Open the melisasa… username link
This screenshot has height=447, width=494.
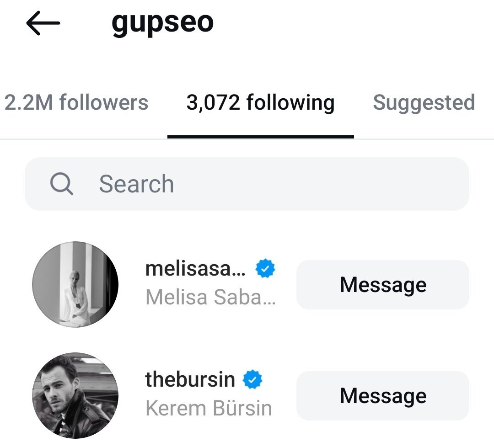pos(195,269)
